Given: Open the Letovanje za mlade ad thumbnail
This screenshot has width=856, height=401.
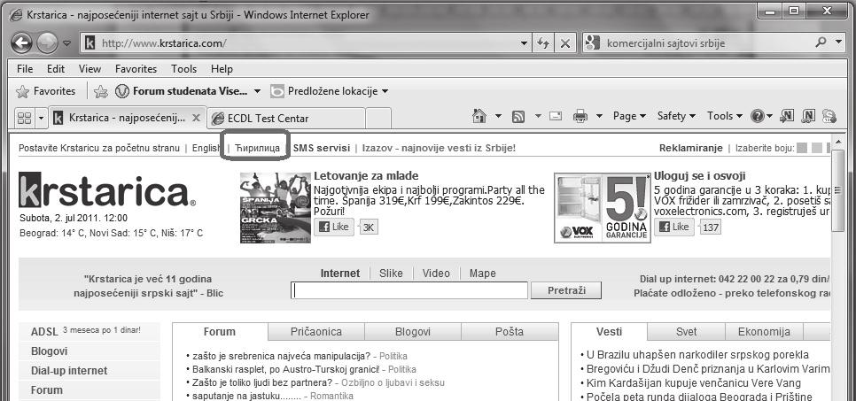Looking at the screenshot, I should [275, 207].
